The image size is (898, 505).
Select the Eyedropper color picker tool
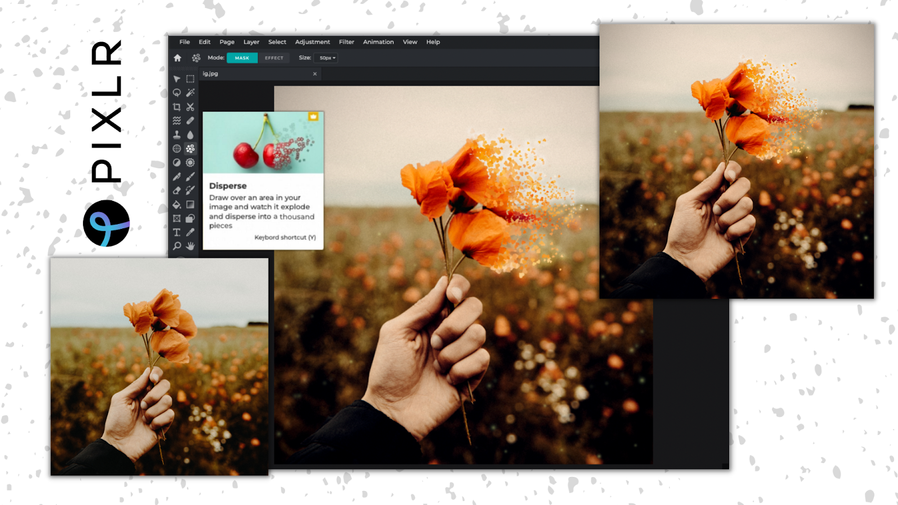[190, 232]
